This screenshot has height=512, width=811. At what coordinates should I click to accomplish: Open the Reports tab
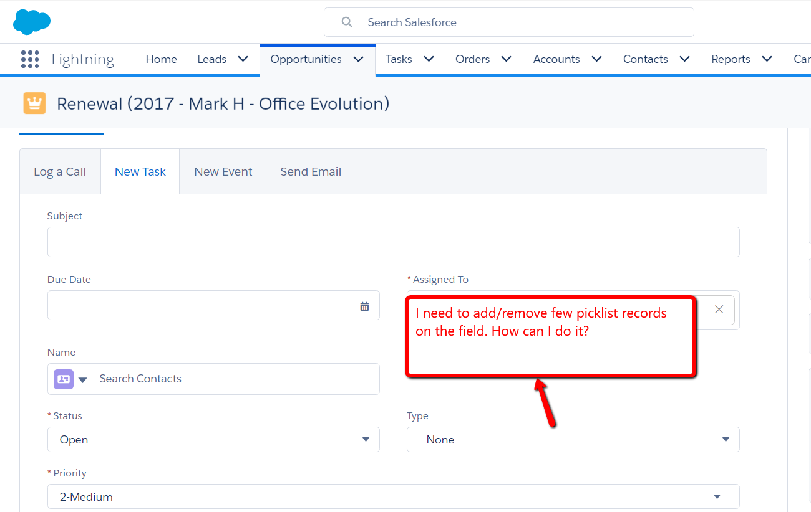click(731, 59)
